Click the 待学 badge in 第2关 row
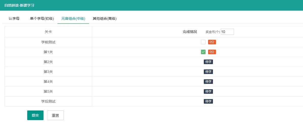303x131 pixels. click(208, 62)
